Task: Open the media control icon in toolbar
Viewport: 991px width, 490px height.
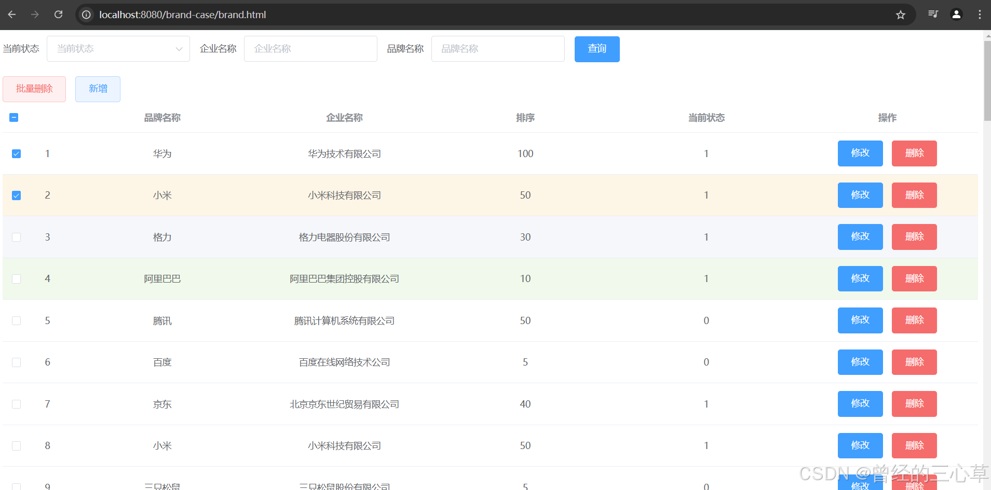Action: 933,14
